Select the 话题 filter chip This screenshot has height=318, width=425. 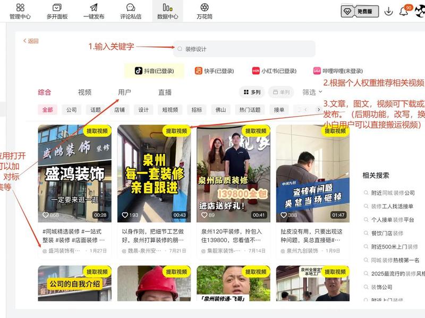click(96, 110)
